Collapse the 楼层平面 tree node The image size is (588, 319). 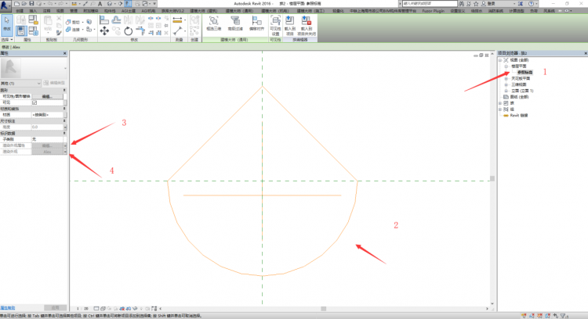(x=506, y=66)
